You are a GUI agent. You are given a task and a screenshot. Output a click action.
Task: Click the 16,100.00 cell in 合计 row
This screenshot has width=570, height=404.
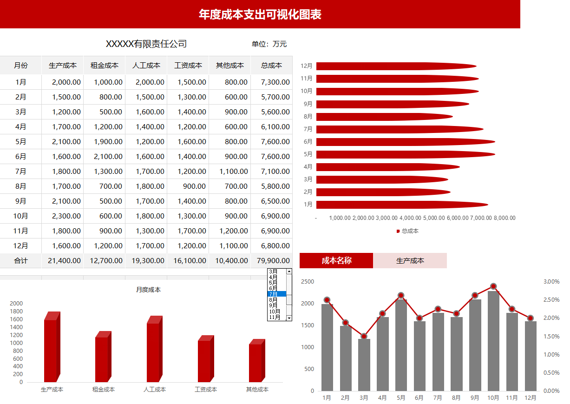188,261
